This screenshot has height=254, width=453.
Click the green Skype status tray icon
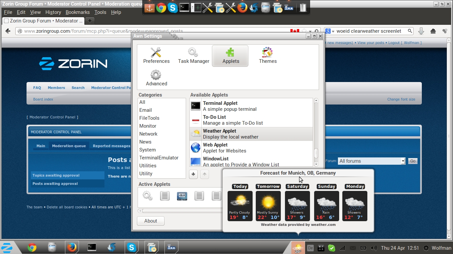(331, 248)
